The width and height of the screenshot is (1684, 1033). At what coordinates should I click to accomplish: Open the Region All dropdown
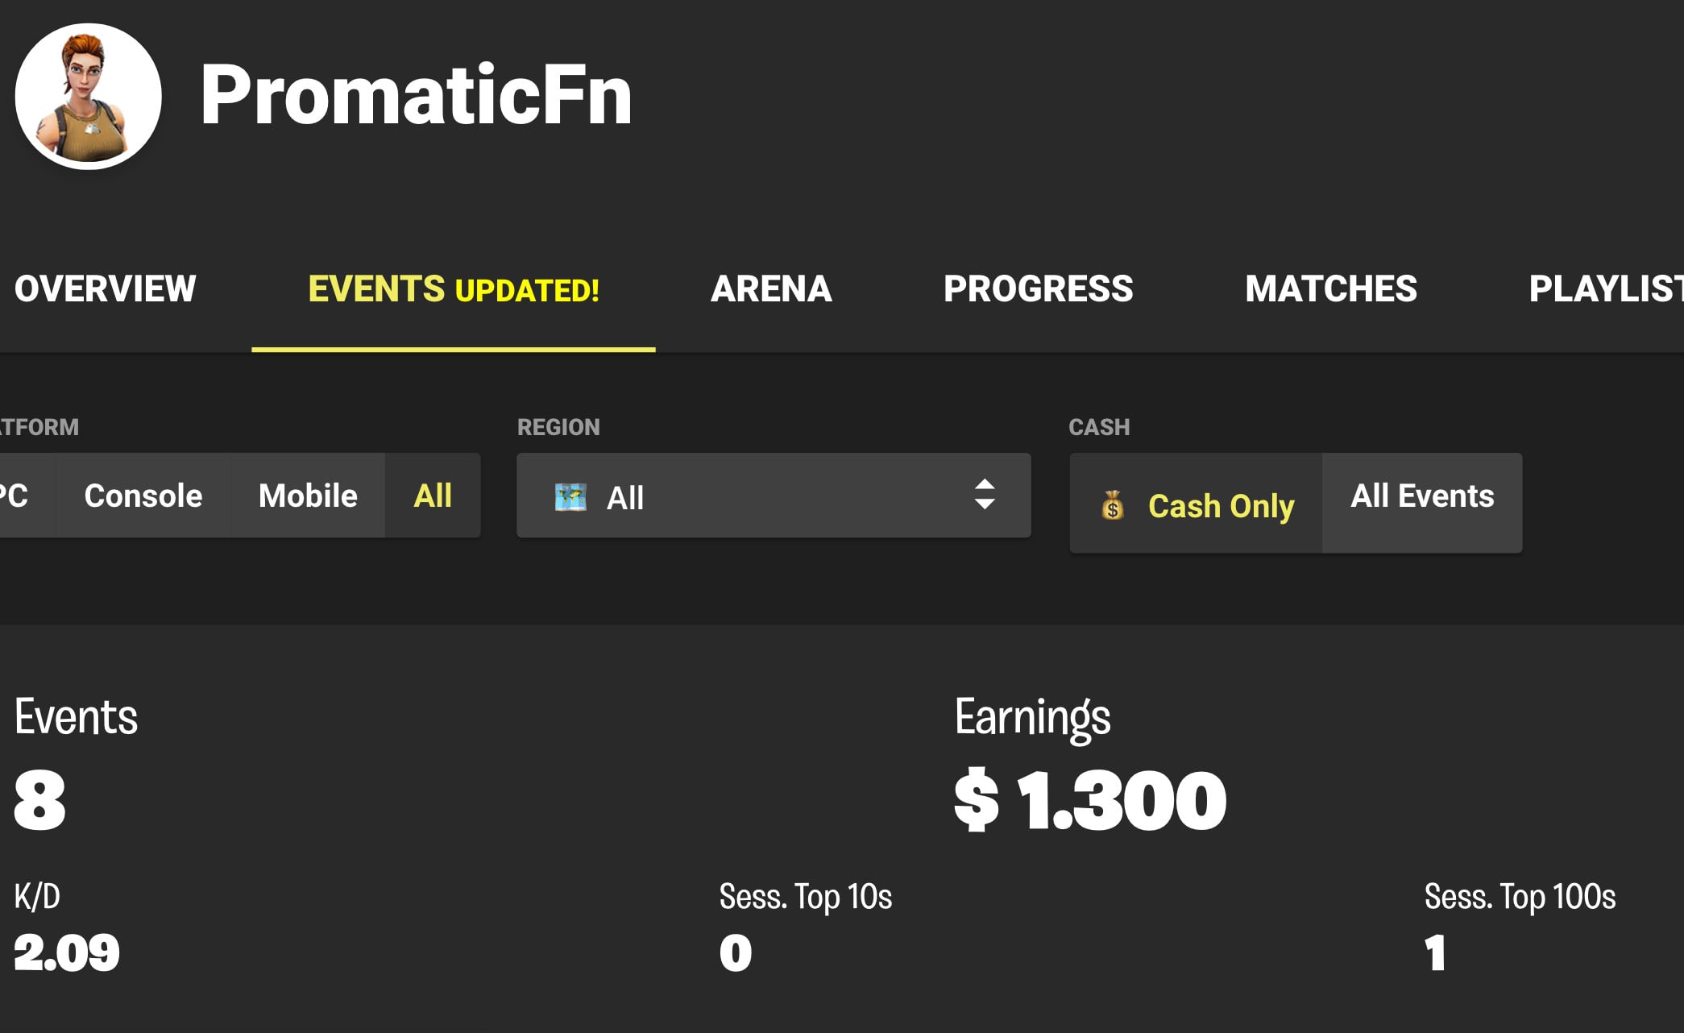point(773,496)
